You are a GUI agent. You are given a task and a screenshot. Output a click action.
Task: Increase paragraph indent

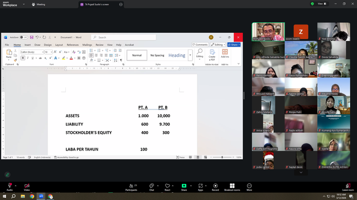coord(120,51)
